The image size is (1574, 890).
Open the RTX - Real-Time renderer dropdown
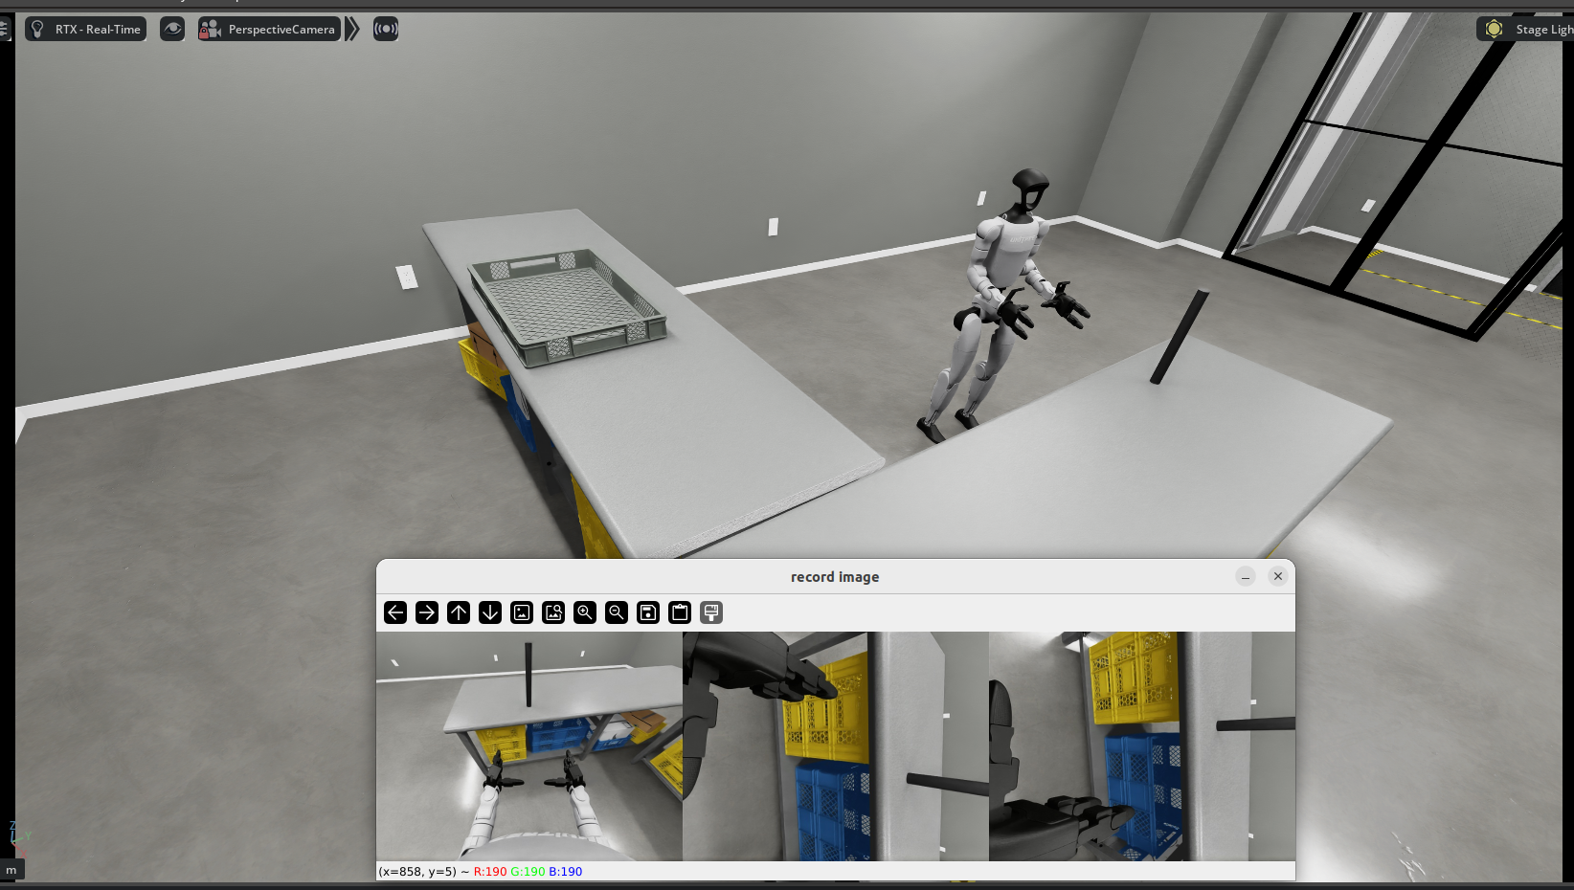click(86, 29)
